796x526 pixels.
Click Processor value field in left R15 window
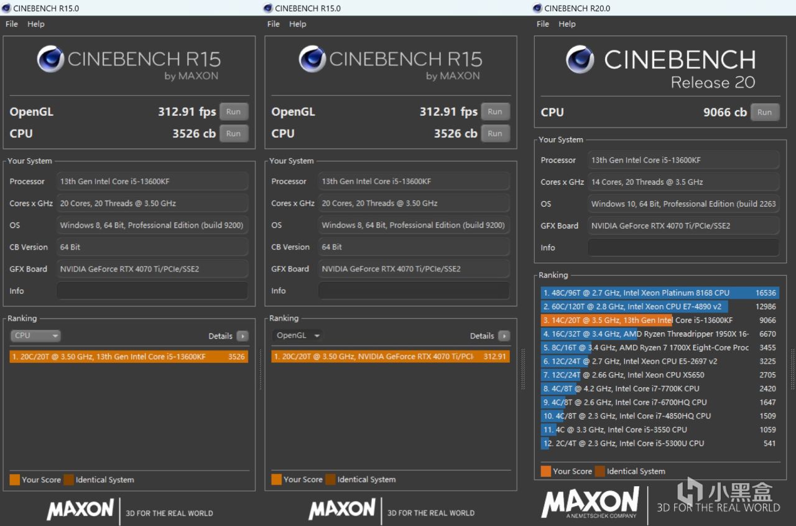click(152, 181)
